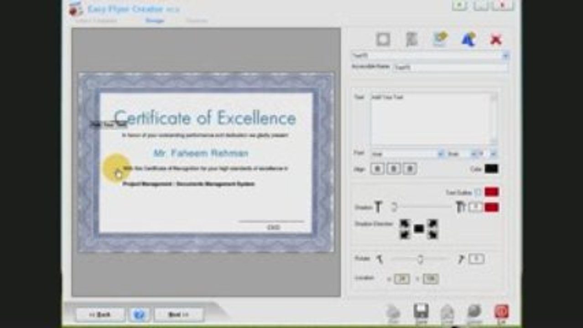Click the email envelope icon in the bottom bar
This screenshot has height=328, width=583.
447,314
